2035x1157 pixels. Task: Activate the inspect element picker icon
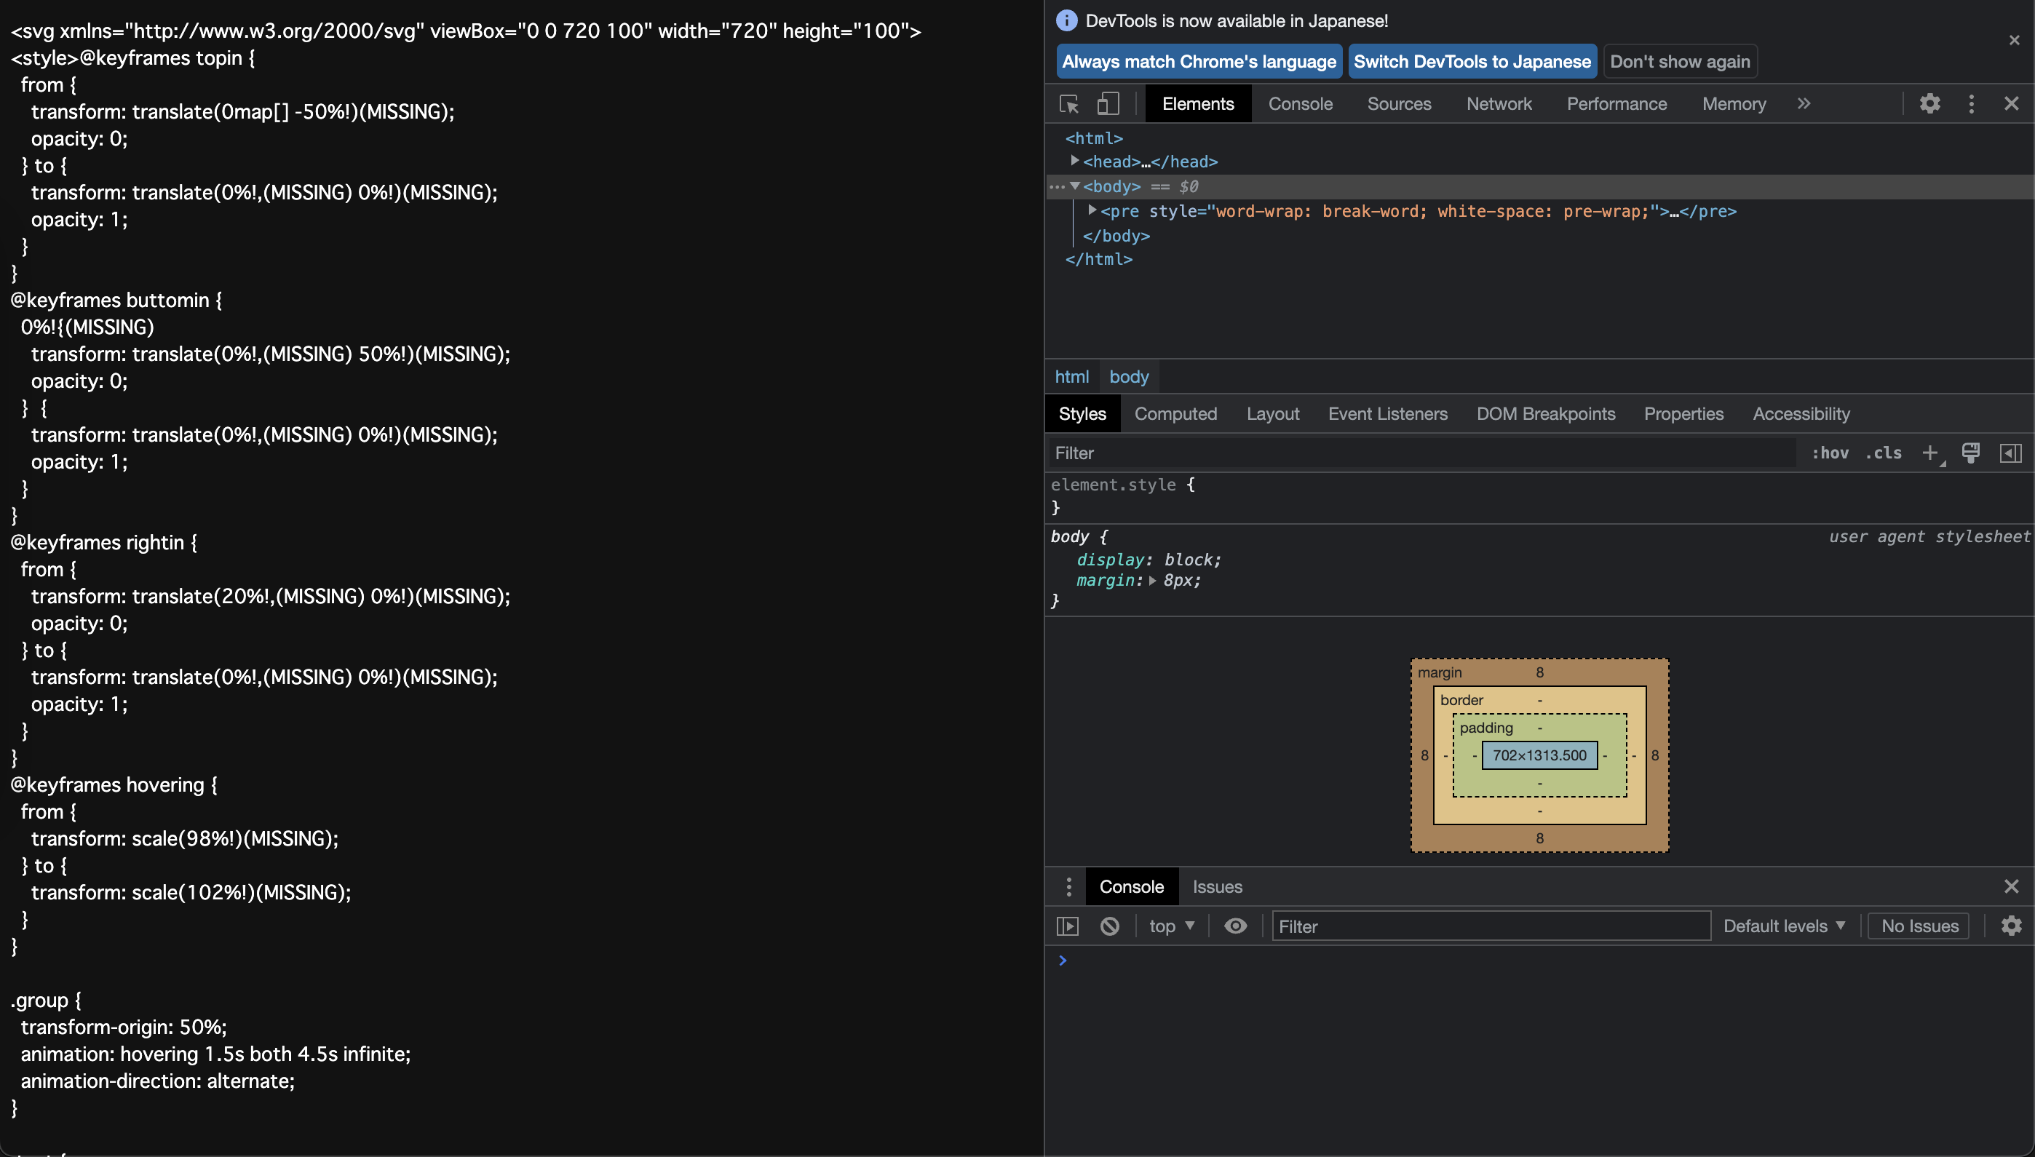pyautogui.click(x=1068, y=104)
